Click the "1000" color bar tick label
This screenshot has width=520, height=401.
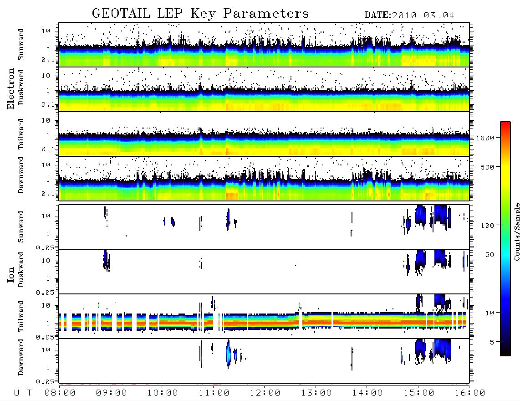pos(485,138)
